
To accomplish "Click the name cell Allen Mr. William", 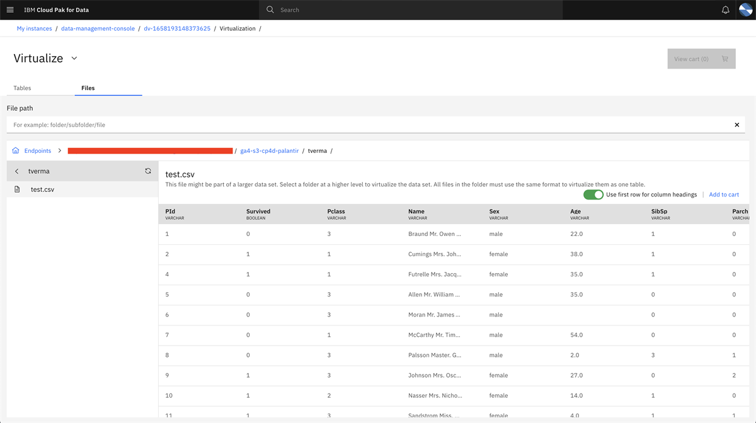I will pyautogui.click(x=434, y=295).
